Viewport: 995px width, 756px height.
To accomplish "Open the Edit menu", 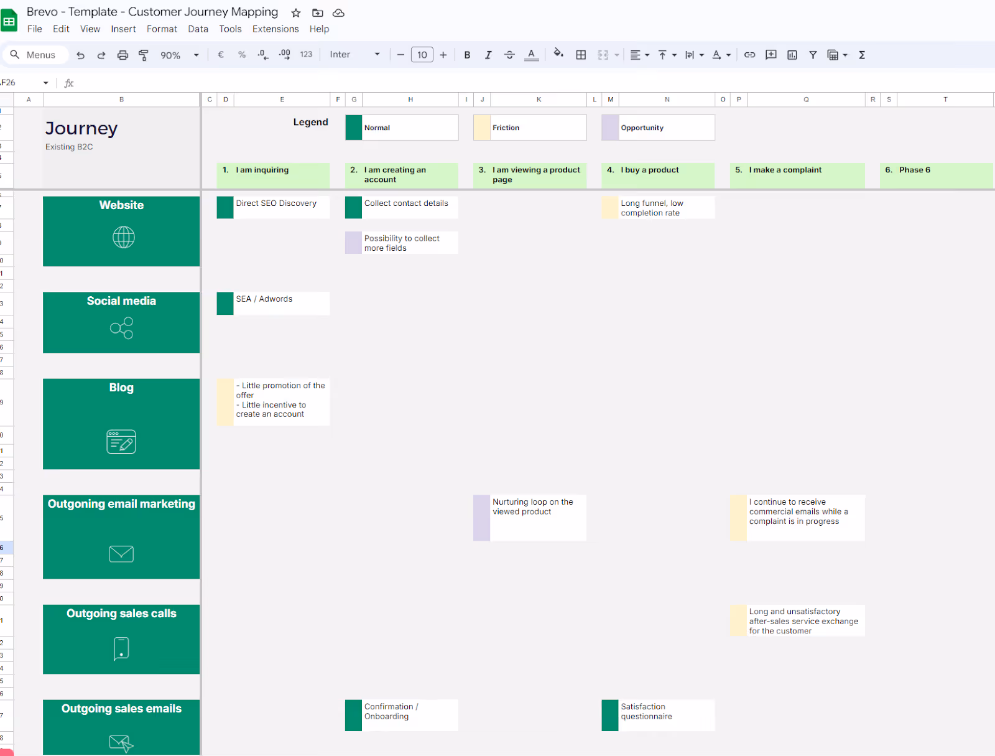I will [61, 29].
